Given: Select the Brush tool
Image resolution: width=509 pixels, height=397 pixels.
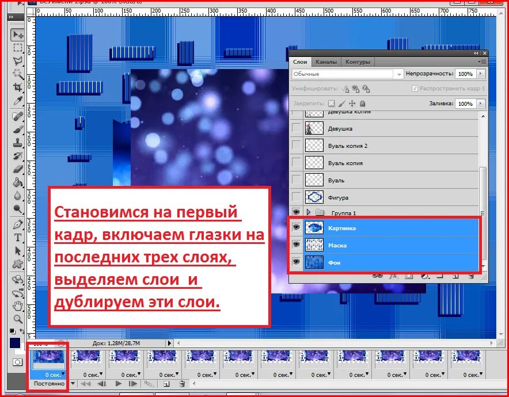Looking at the screenshot, I should click(17, 129).
